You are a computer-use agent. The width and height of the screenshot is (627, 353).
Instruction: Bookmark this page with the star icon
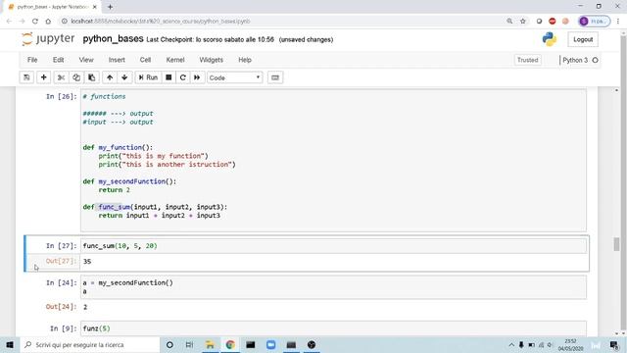[x=522, y=22]
